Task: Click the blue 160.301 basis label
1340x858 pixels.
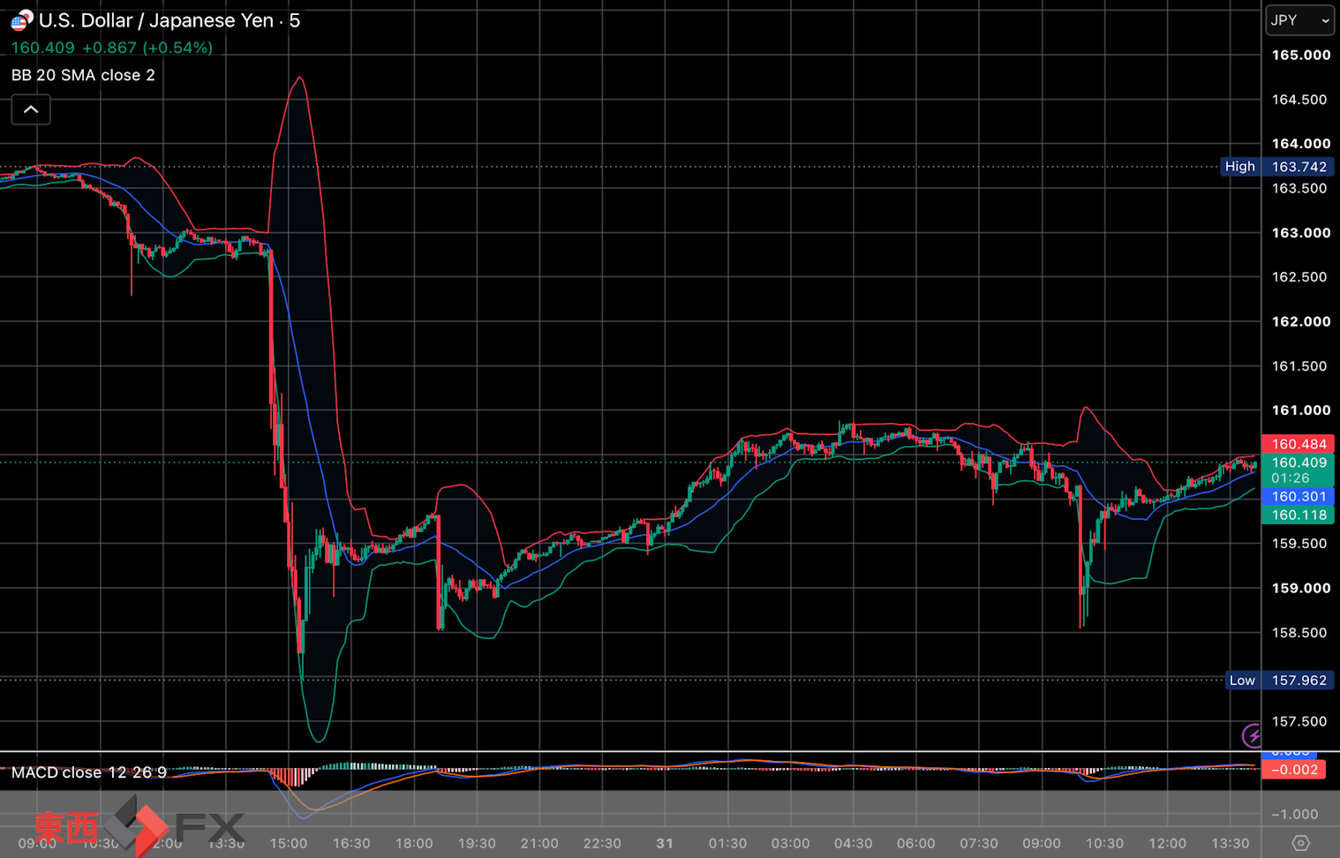Action: [1298, 497]
